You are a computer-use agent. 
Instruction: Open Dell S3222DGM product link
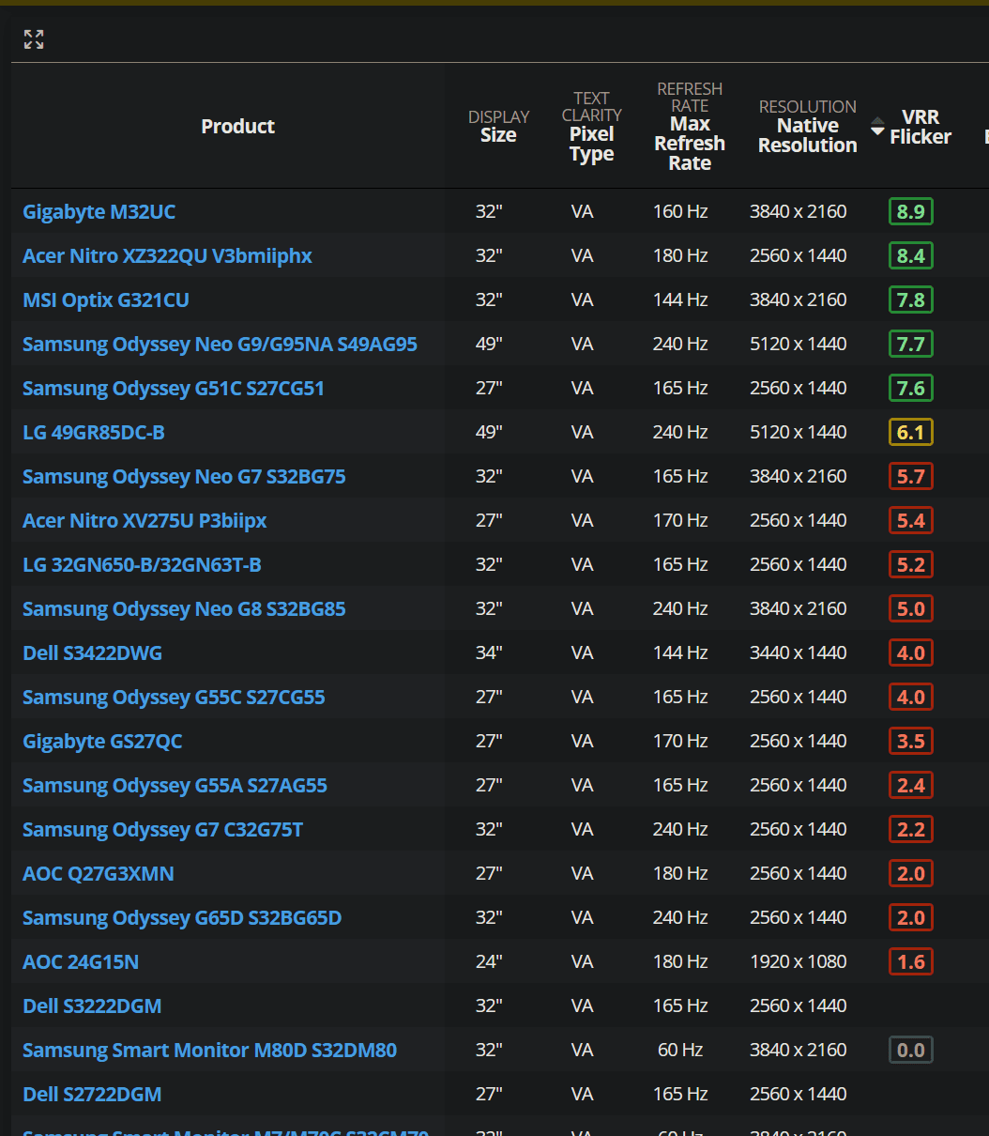92,1006
